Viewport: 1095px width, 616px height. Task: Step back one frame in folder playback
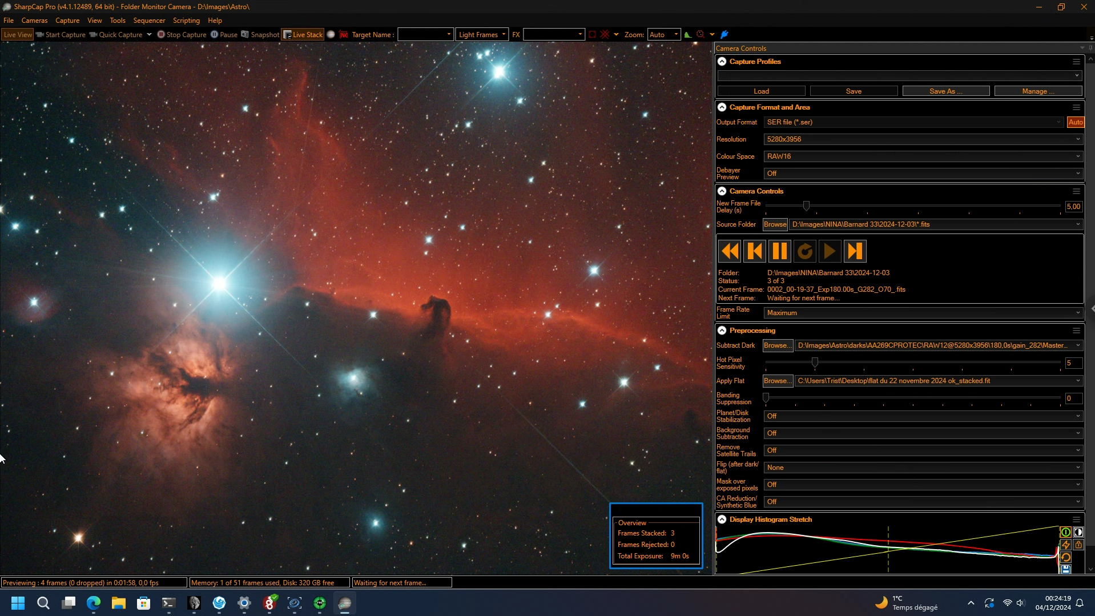click(755, 251)
